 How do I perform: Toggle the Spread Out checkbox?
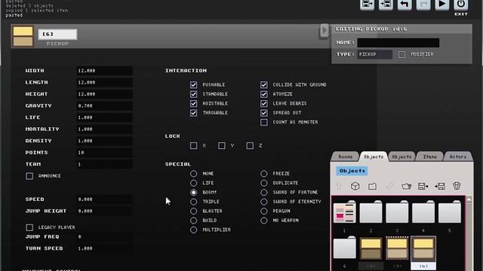(263, 113)
